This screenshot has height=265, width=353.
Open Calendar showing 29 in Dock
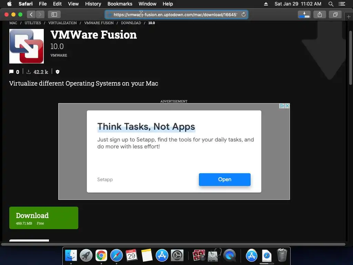click(x=131, y=256)
